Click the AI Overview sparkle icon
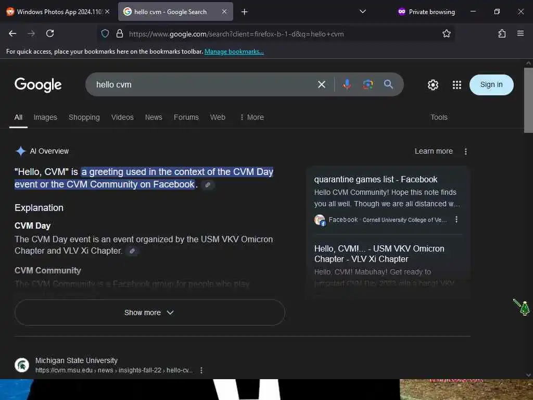Viewport: 533px width, 400px height. pos(21,151)
